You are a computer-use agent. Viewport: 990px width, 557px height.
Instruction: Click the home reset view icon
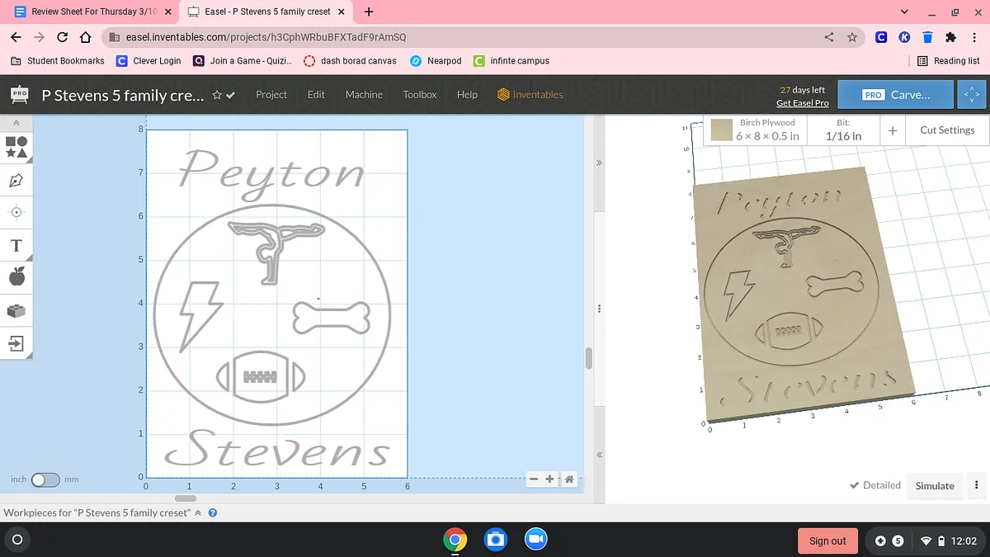click(x=569, y=479)
